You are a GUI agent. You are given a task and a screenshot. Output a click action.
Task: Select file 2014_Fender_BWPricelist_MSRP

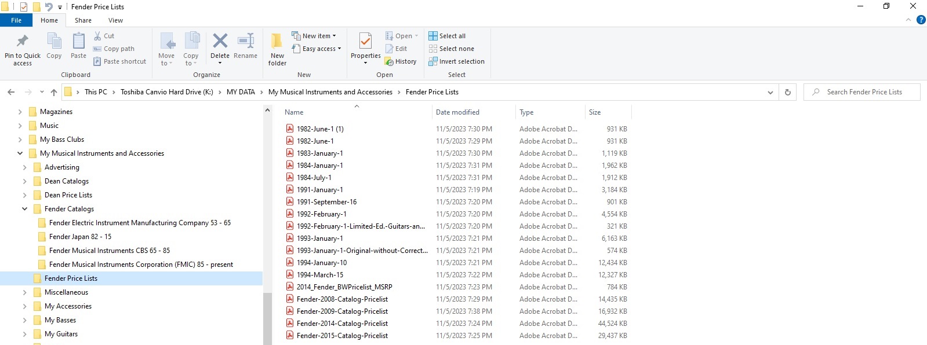coord(344,287)
